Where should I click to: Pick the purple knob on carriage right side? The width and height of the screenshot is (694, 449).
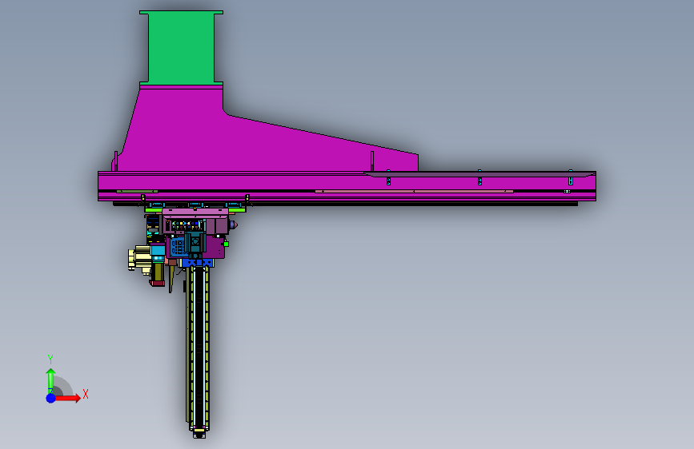point(233,225)
